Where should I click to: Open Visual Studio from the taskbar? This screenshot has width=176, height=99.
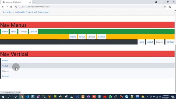(x=38, y=97)
